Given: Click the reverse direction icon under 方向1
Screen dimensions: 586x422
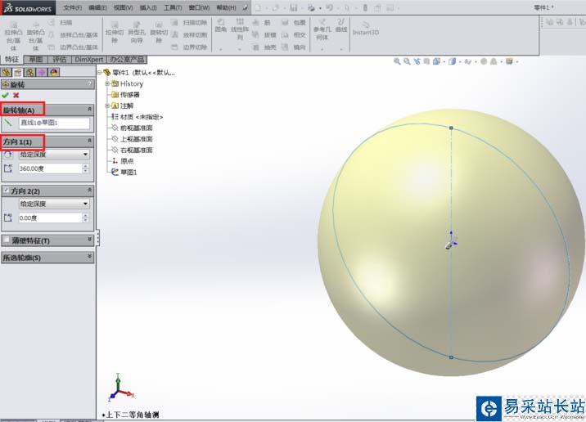Looking at the screenshot, I should click(8, 155).
